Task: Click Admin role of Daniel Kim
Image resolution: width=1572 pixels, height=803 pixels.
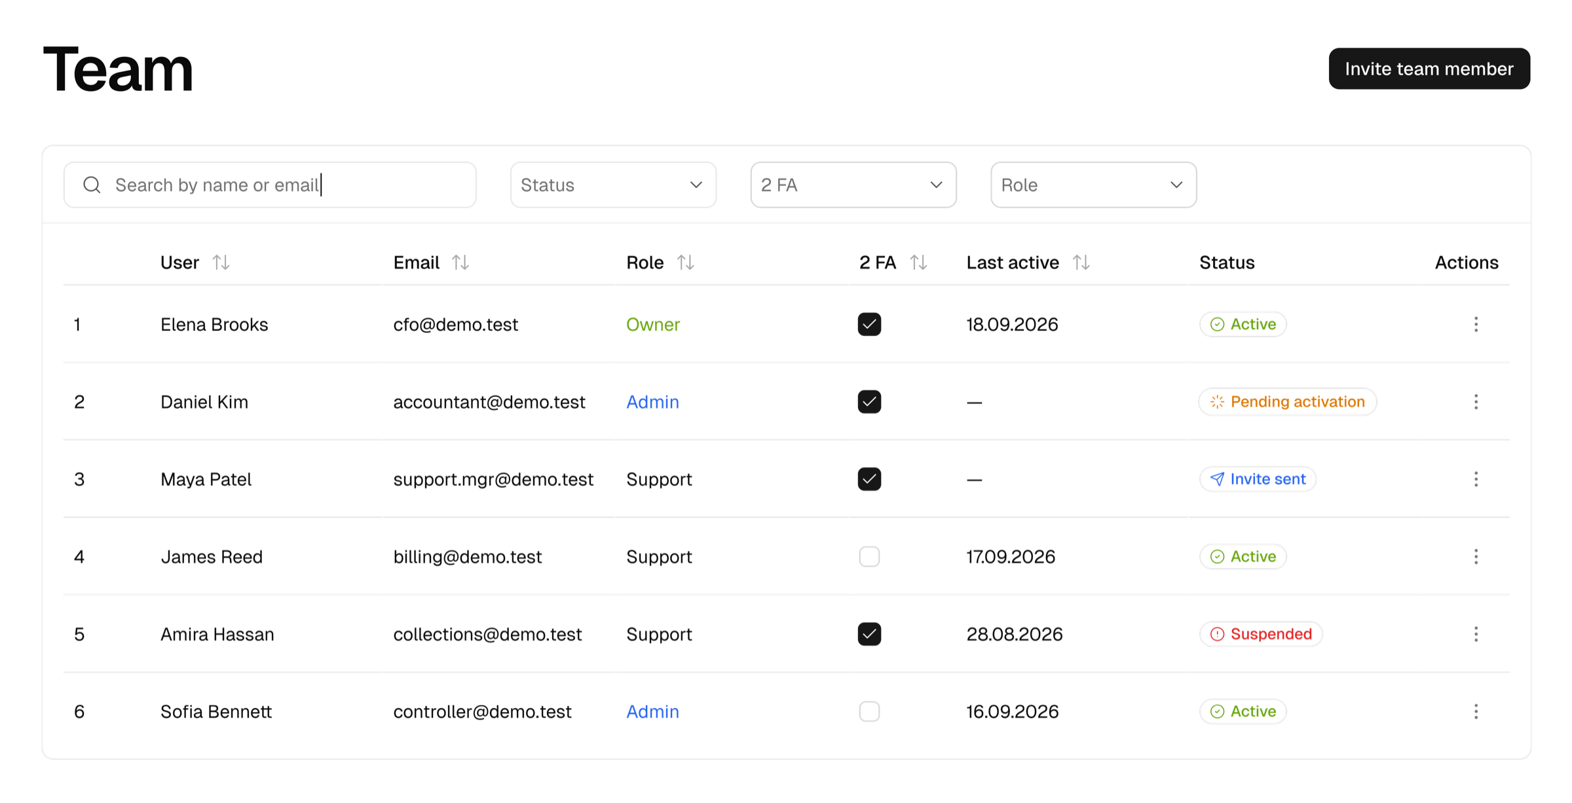Action: 652,401
